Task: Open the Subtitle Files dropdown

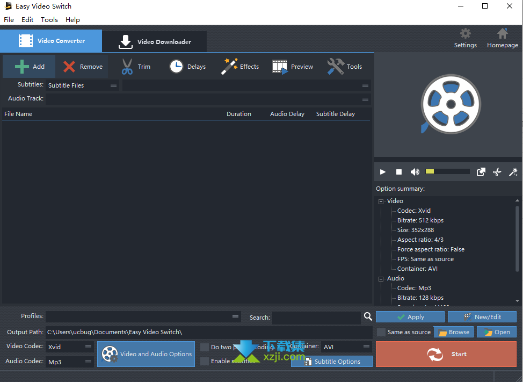Action: click(x=82, y=85)
